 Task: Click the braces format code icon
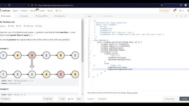tap(177, 16)
